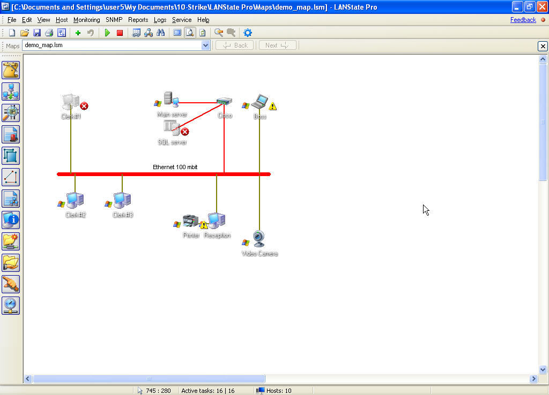Click the horizontal scrollbar left arrow

pos(28,378)
